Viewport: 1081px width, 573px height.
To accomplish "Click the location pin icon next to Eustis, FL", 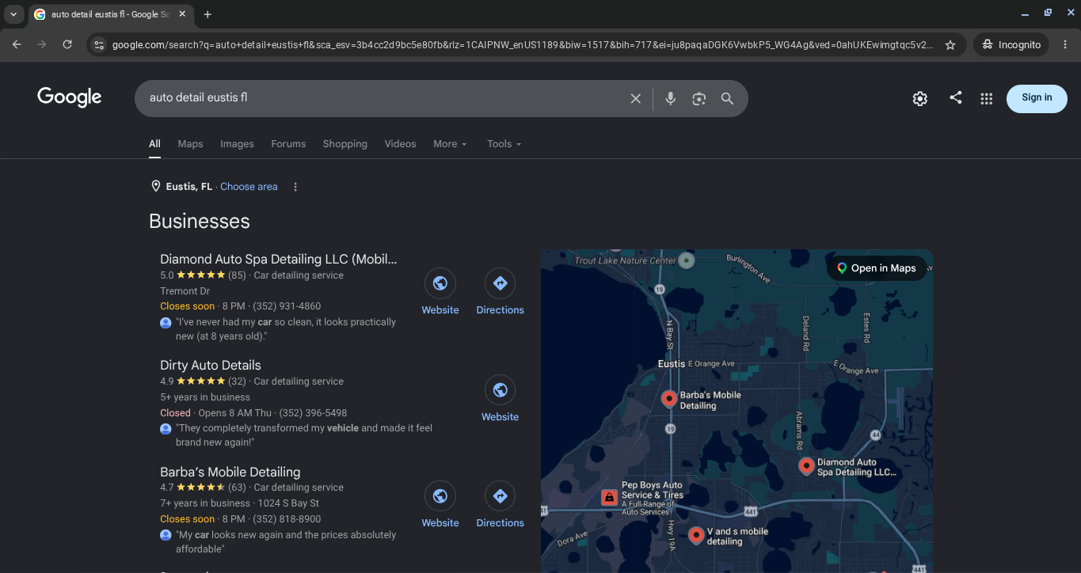I will click(x=156, y=187).
